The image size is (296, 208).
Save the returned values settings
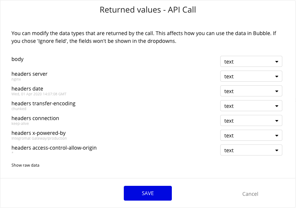click(x=147, y=193)
